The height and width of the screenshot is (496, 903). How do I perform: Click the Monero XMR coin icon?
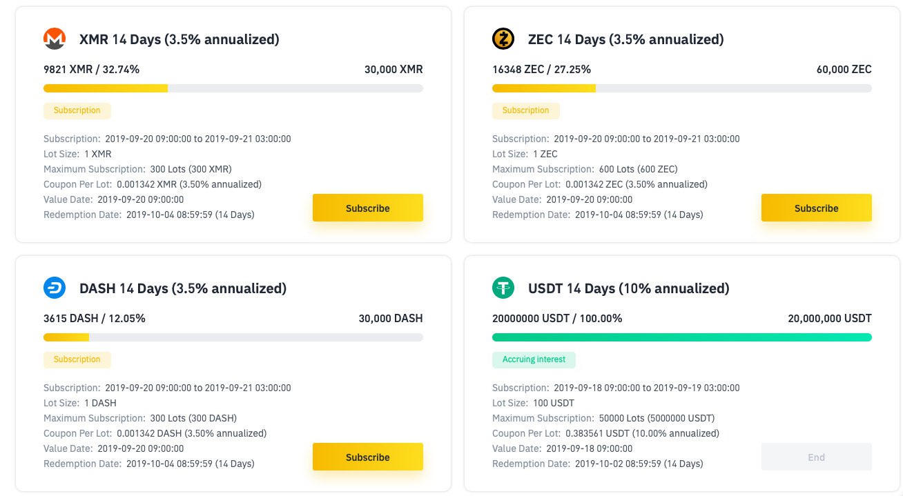click(55, 39)
